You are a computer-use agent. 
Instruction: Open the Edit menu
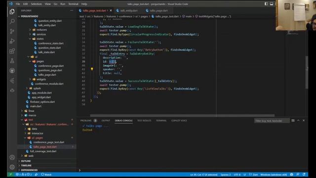click(25, 4)
